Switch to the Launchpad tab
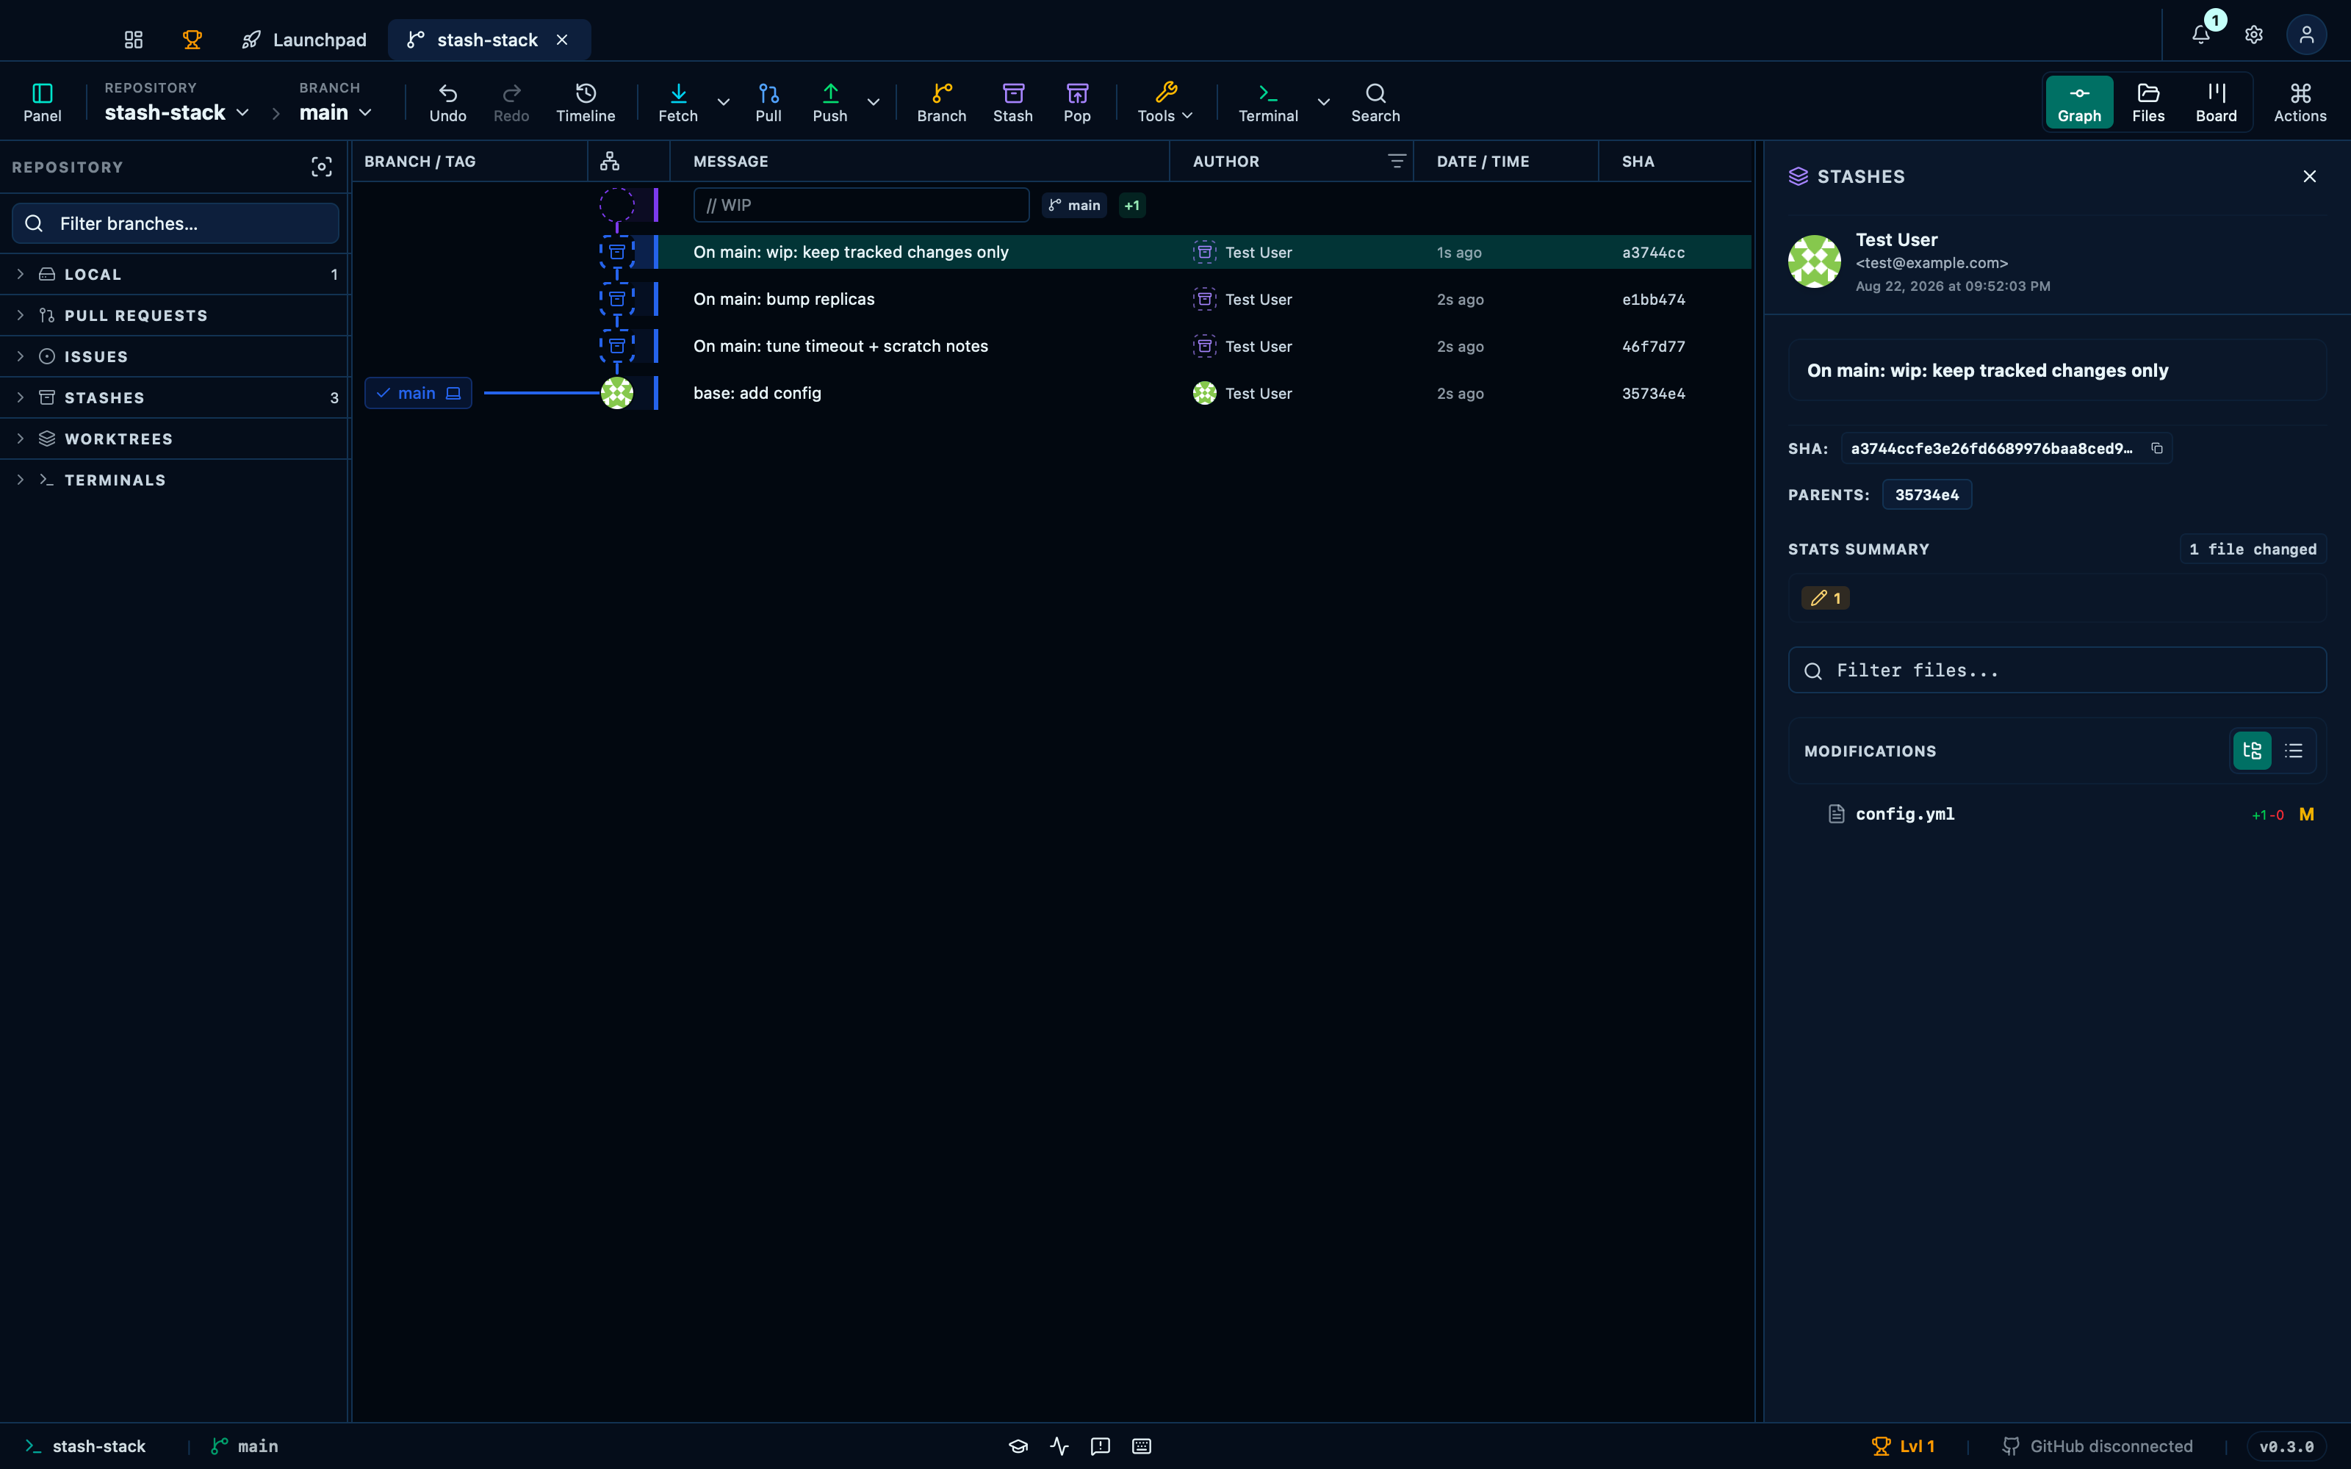 coord(304,40)
